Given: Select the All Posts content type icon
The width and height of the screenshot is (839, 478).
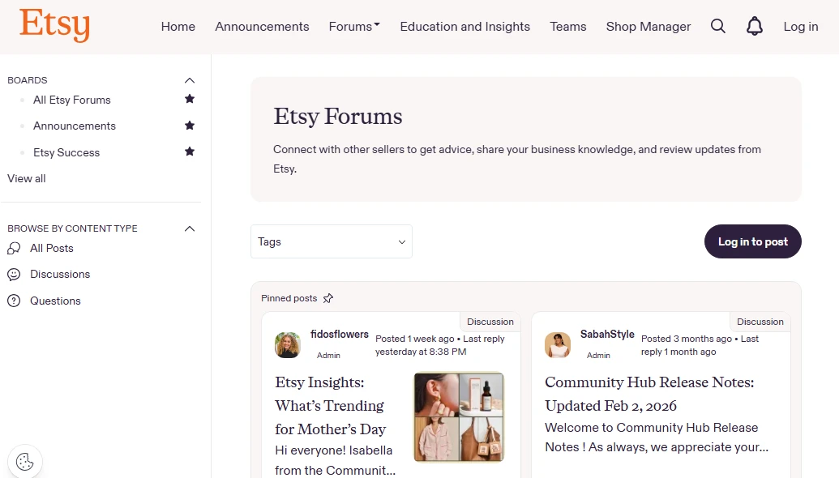Looking at the screenshot, I should [12, 248].
